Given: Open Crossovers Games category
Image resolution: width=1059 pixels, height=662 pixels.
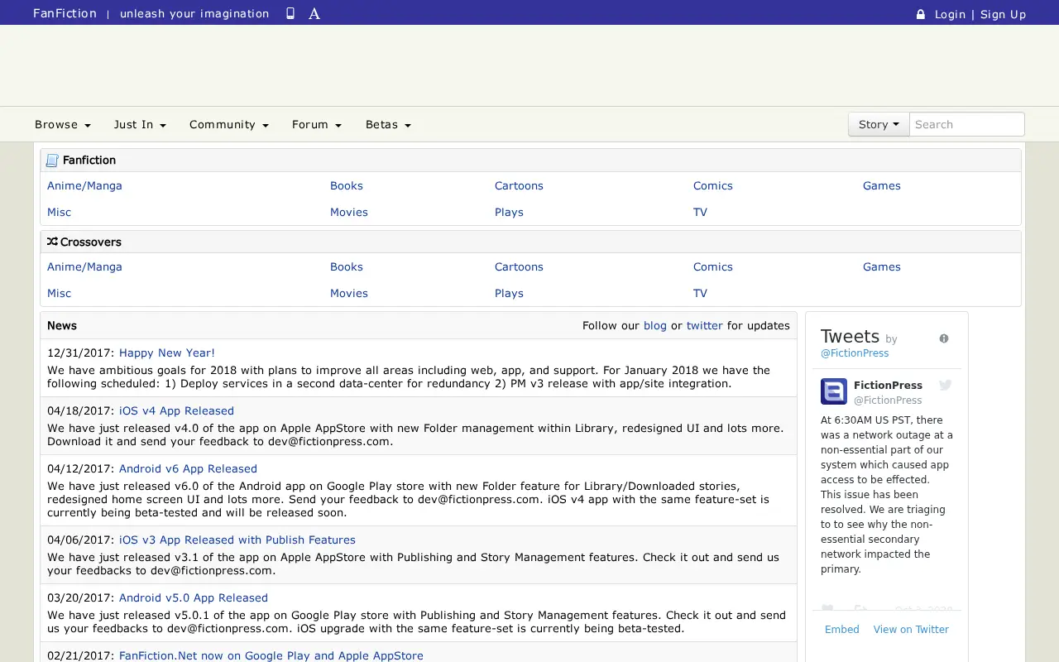Looking at the screenshot, I should [882, 266].
